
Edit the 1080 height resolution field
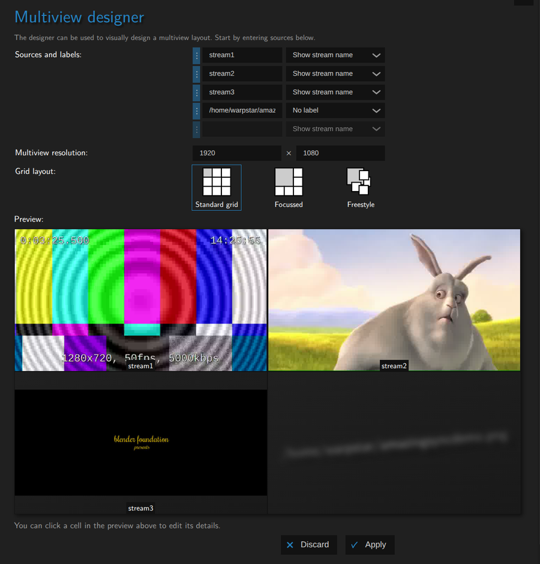(x=340, y=153)
